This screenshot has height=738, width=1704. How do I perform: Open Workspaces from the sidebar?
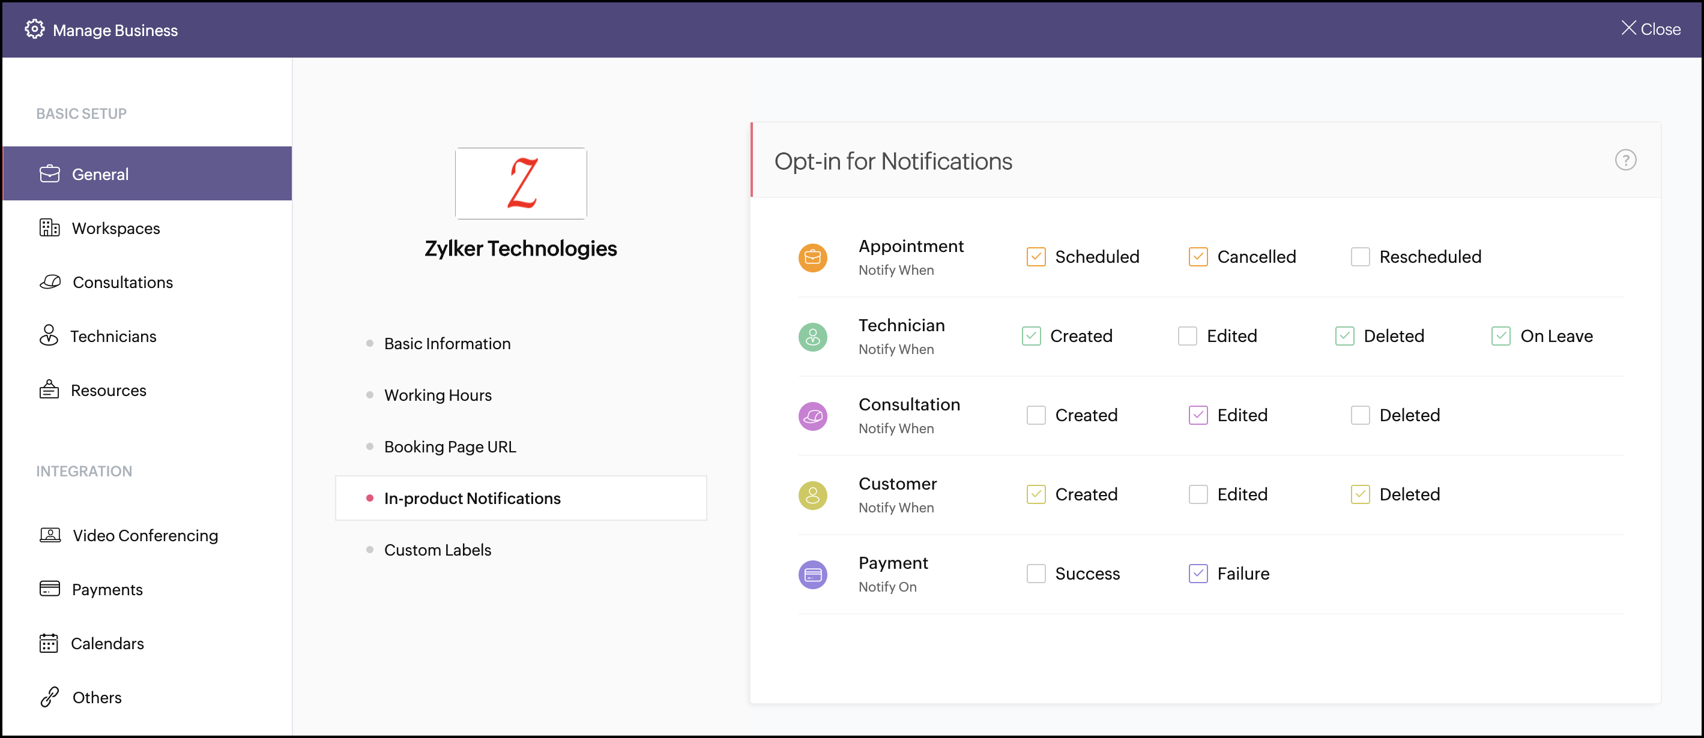(115, 228)
